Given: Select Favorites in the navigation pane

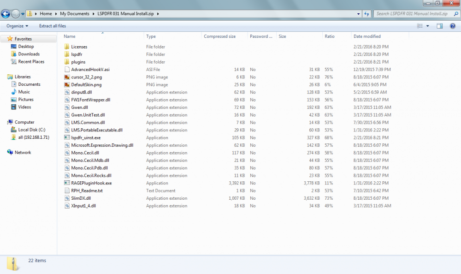Looking at the screenshot, I should 23,39.
